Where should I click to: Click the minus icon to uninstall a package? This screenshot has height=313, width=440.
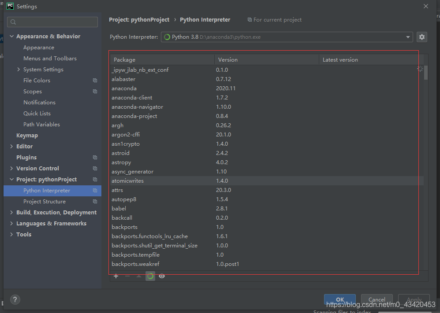pyautogui.click(x=127, y=276)
